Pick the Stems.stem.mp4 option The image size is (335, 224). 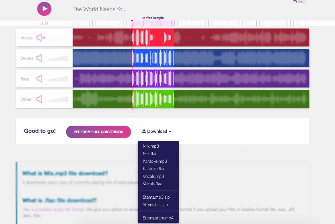158,218
